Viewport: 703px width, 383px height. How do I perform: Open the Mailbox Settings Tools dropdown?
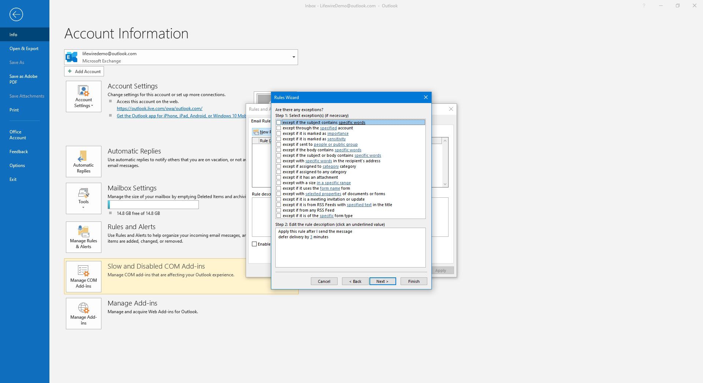pos(83,198)
